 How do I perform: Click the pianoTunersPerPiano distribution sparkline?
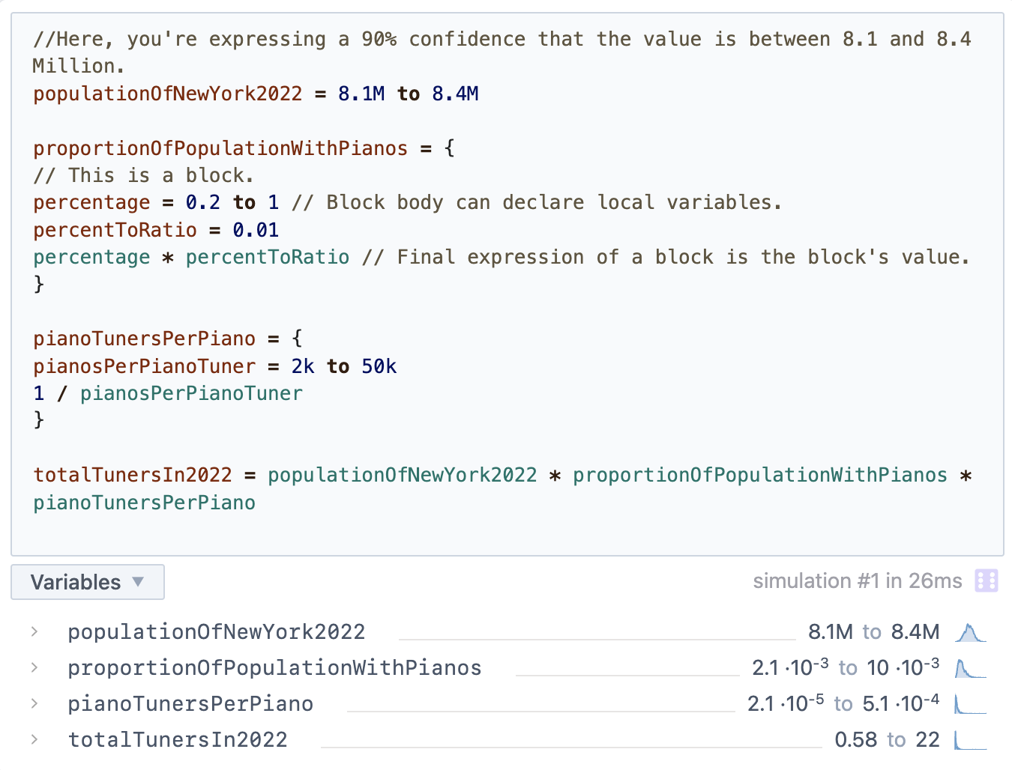coord(970,704)
